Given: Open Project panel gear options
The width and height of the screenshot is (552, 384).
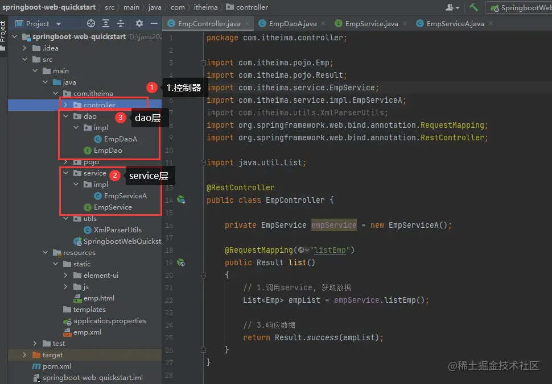Looking at the screenshot, I should click(x=139, y=23).
